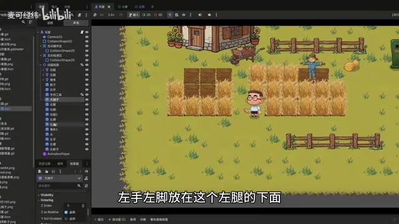
Task: Open the script attached to the 玩家 root node
Action: click(82, 32)
